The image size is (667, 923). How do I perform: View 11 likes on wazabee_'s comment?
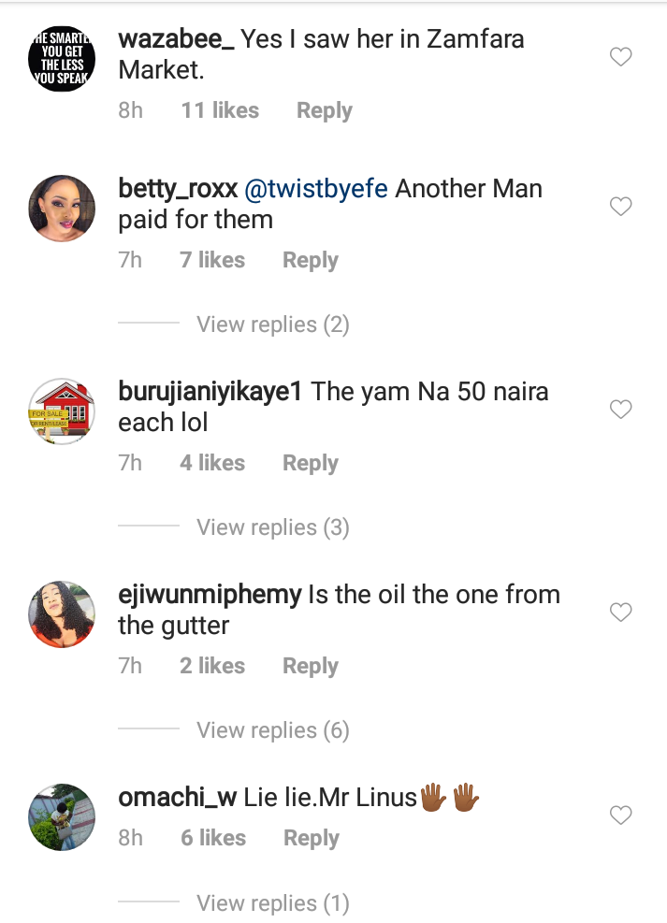tap(220, 110)
